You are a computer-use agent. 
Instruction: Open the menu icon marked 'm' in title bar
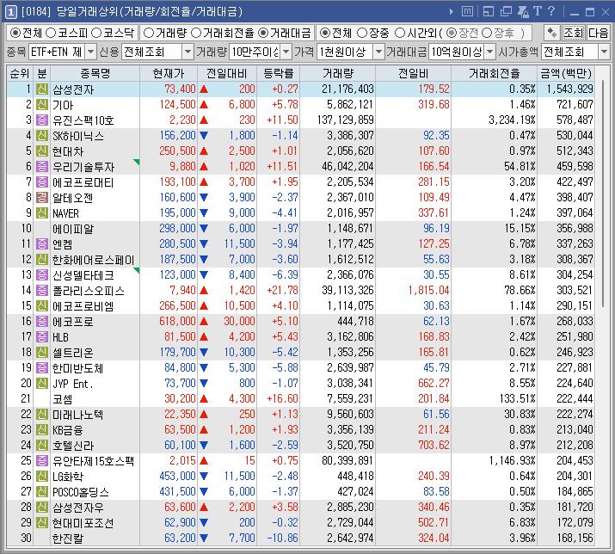tap(467, 11)
